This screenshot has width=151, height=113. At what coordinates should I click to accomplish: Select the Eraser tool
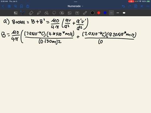pyautogui.click(x=31, y=13)
